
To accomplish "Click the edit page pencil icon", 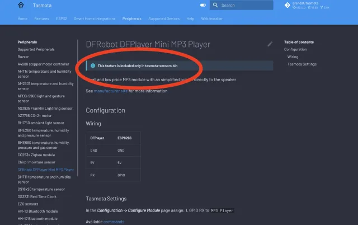I will pos(270,44).
